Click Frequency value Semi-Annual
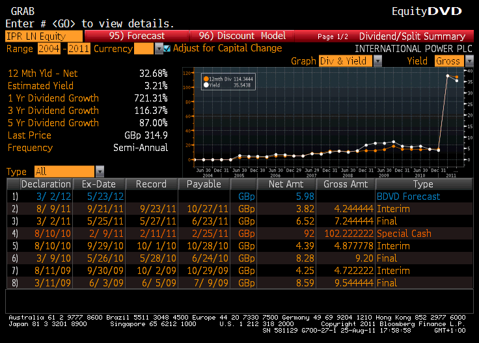 click(141, 148)
